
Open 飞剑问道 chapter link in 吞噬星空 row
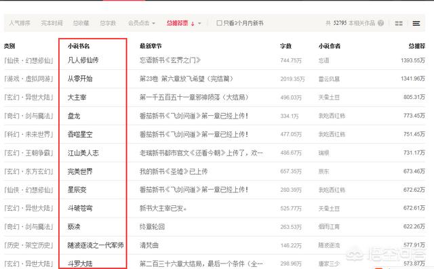coord(194,134)
